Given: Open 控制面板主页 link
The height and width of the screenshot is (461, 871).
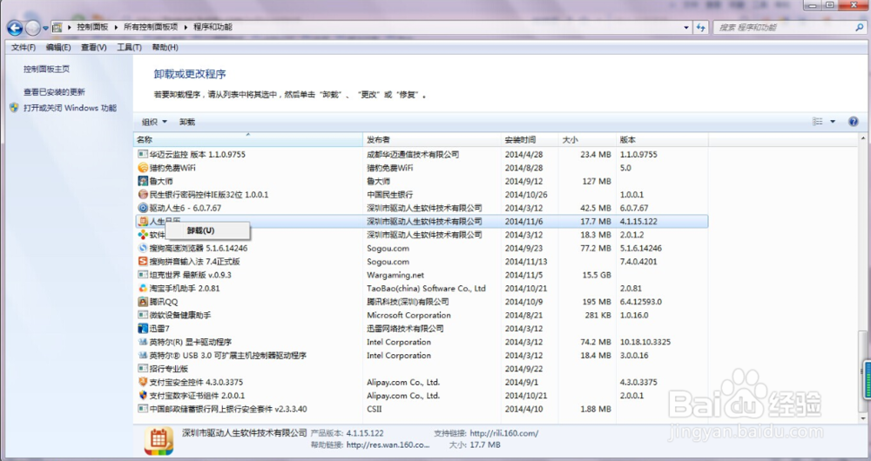Looking at the screenshot, I should pos(47,69).
